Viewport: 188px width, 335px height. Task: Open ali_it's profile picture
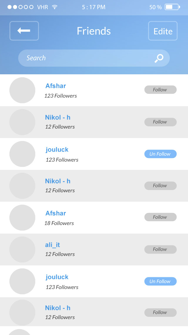(x=22, y=249)
